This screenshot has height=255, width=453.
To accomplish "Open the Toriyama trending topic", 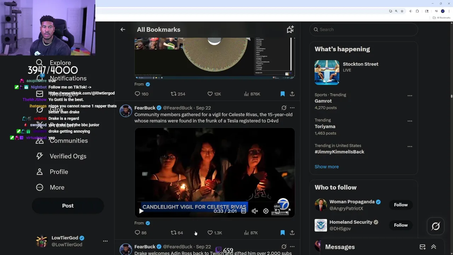I will click(325, 126).
